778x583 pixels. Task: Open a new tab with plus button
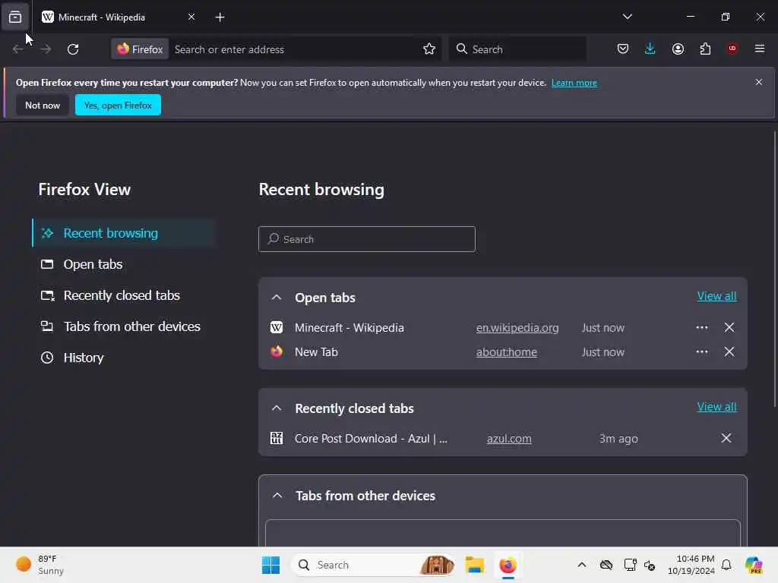pos(220,17)
